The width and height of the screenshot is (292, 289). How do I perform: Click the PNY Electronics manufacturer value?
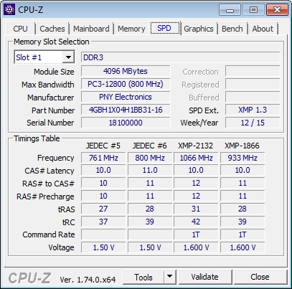pos(126,97)
